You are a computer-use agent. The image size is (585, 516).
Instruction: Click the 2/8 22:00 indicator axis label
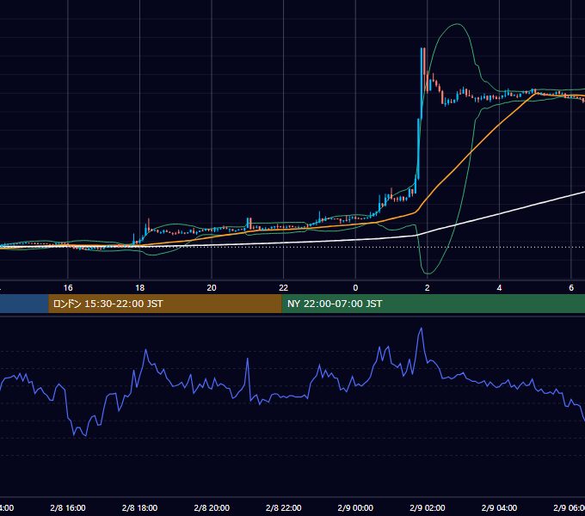284,507
